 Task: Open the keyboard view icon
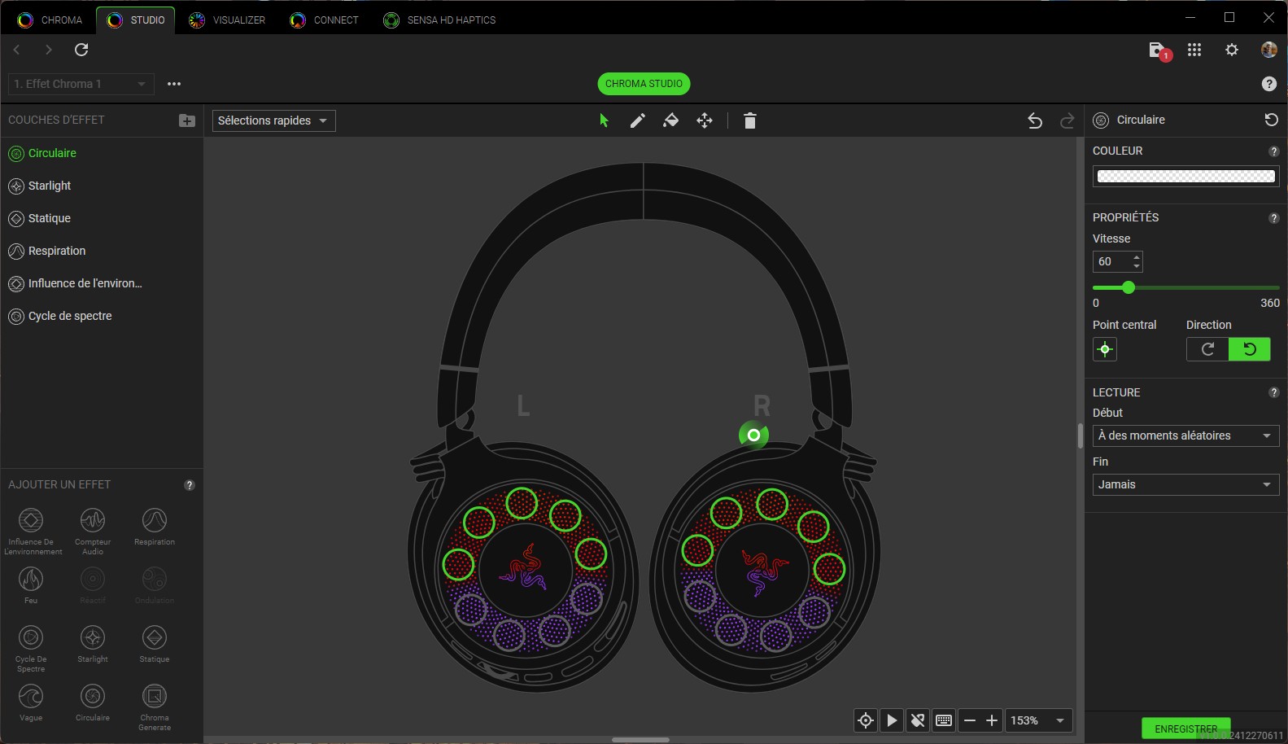click(944, 720)
